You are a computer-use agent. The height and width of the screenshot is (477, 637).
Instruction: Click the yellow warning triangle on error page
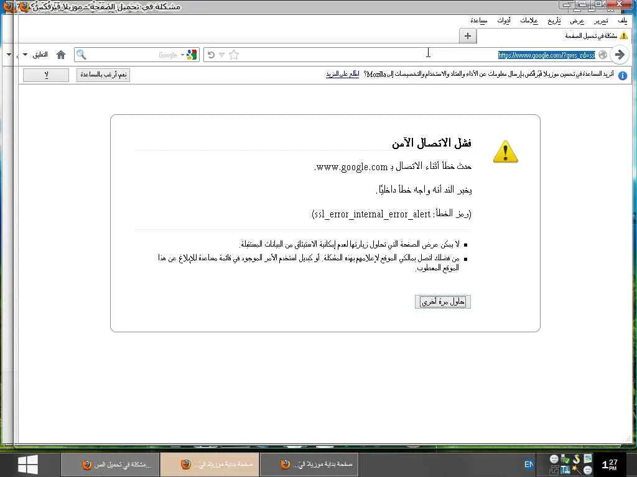pyautogui.click(x=505, y=152)
